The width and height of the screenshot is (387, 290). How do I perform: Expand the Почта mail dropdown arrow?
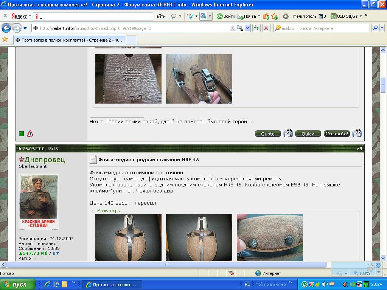coord(259,16)
